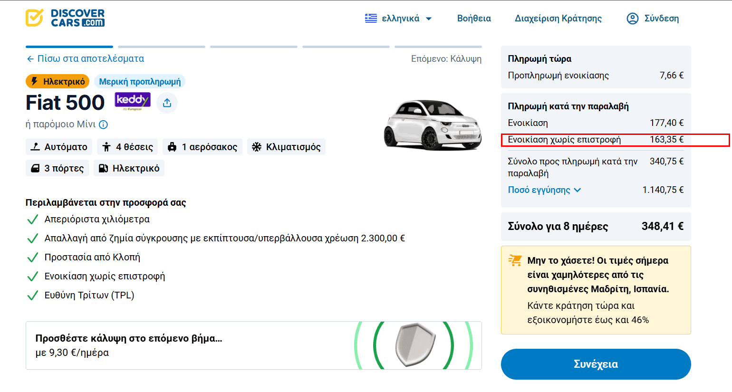
Task: Click the Απεριόριστα χιλιόμετρα check mark
Action: (x=32, y=220)
